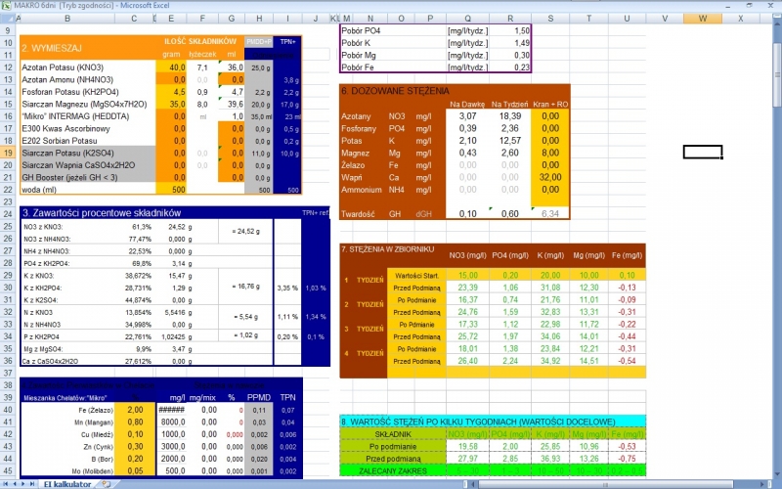
Task: Select the 'Azotan Potasu (KNO3)' cell
Action: (x=88, y=67)
